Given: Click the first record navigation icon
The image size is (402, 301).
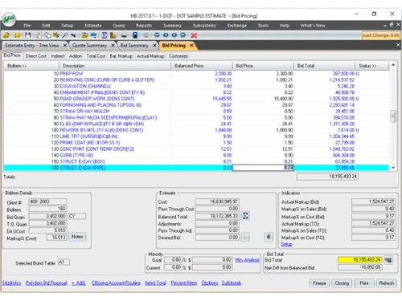Looking at the screenshot, I should pos(157,35).
